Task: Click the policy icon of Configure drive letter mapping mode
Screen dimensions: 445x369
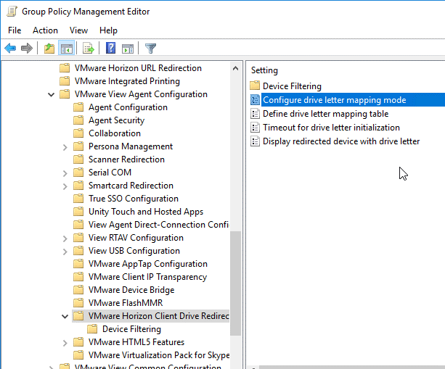Action: tap(255, 100)
